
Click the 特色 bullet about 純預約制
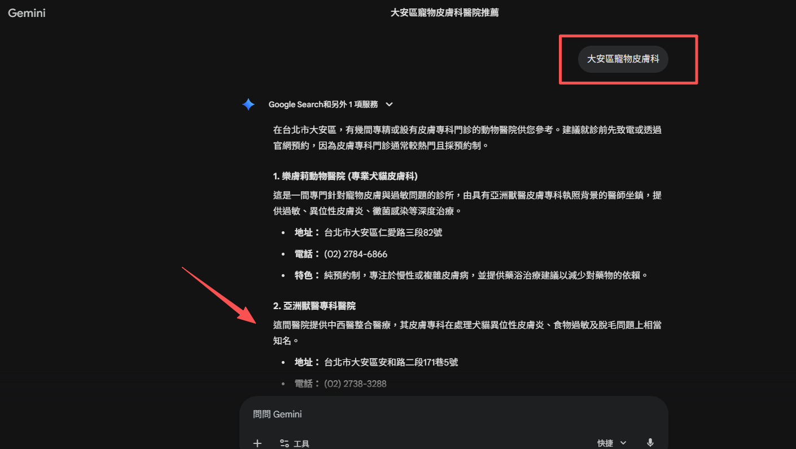(x=471, y=276)
